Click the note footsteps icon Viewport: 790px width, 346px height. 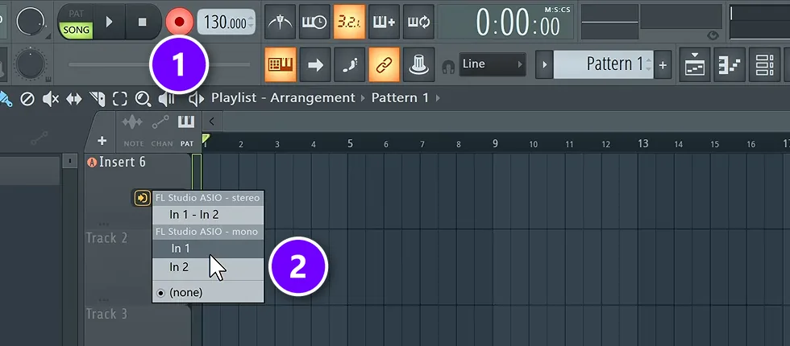pos(348,64)
